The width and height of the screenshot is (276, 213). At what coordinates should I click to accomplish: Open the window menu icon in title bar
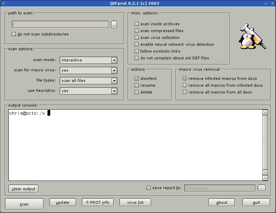pyautogui.click(x=3, y=3)
